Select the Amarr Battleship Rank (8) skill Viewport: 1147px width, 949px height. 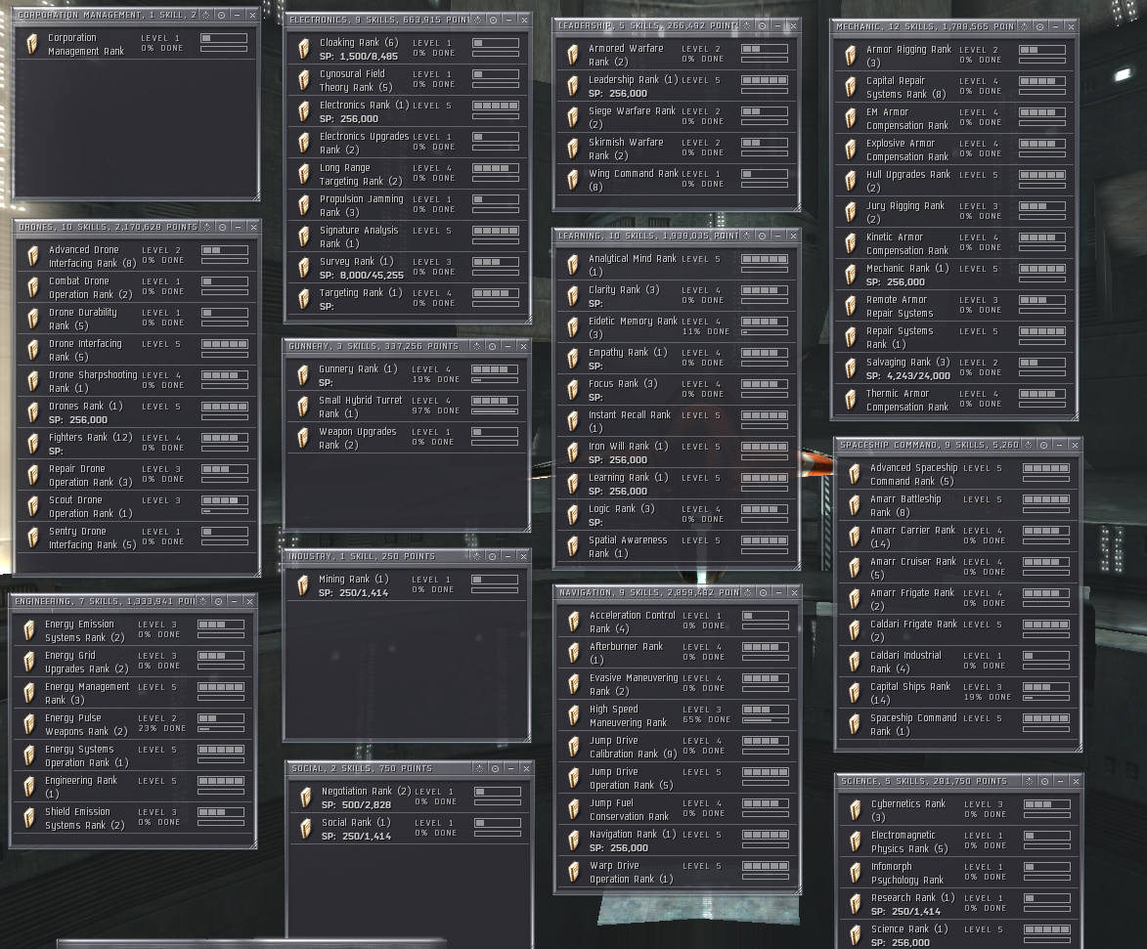[957, 506]
